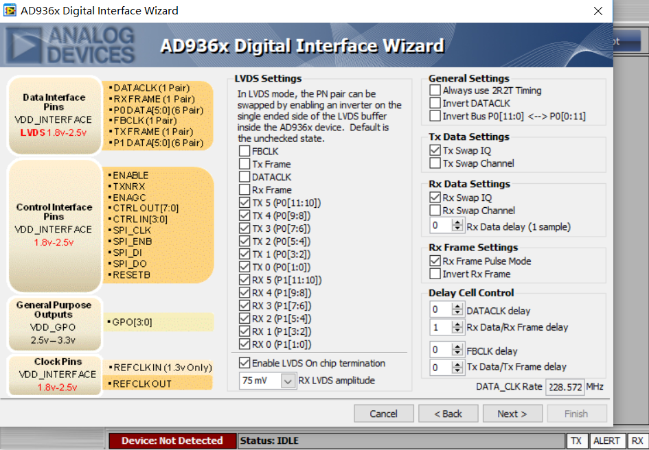Enable Tx Swap Channel
The image size is (649, 450).
435,163
